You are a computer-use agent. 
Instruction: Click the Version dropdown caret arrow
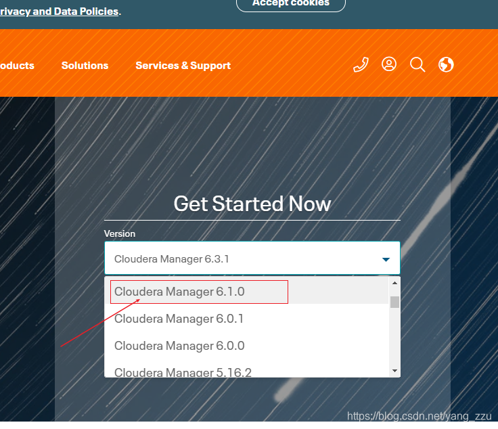point(386,260)
